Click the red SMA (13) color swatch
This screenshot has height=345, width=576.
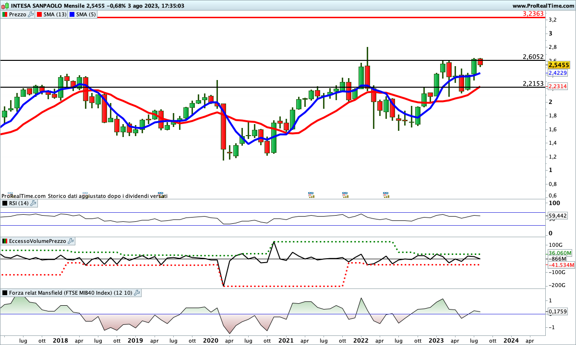[39, 14]
